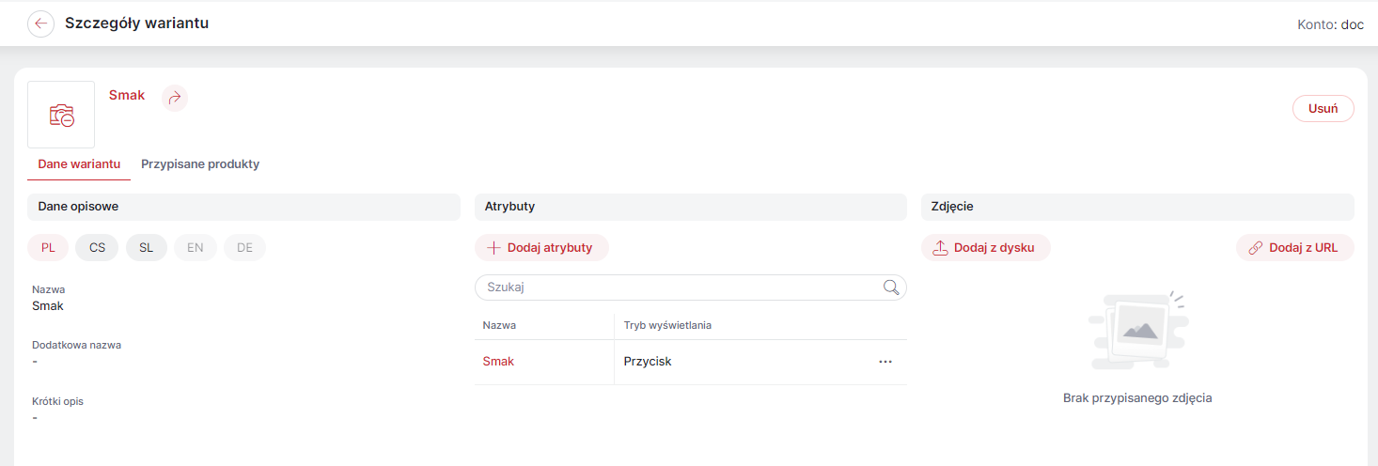Click the Usuń button
The width and height of the screenshot is (1378, 466).
tap(1323, 109)
